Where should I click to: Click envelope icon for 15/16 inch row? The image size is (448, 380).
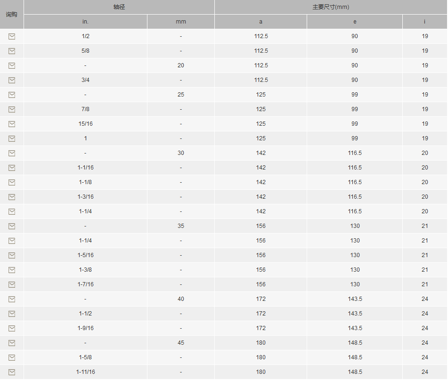coord(12,124)
